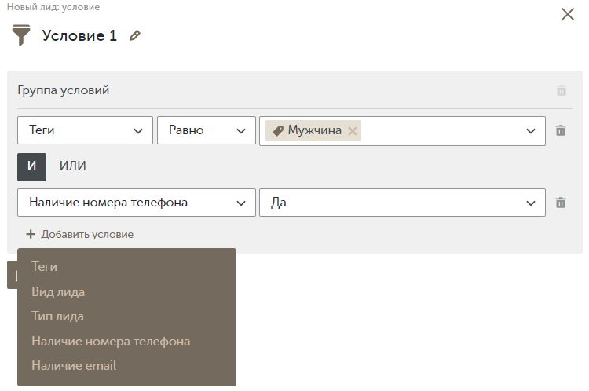Open the Равно operator dropdown
589x391 pixels.
[207, 130]
